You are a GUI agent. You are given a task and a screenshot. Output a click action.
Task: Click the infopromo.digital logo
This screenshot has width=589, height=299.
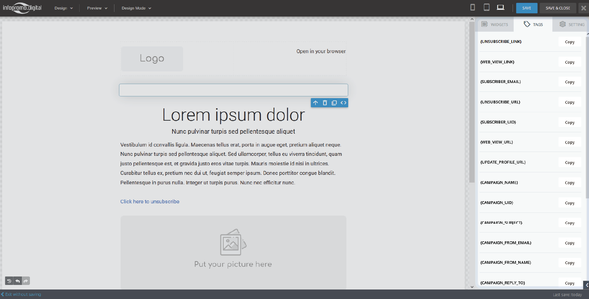(22, 8)
